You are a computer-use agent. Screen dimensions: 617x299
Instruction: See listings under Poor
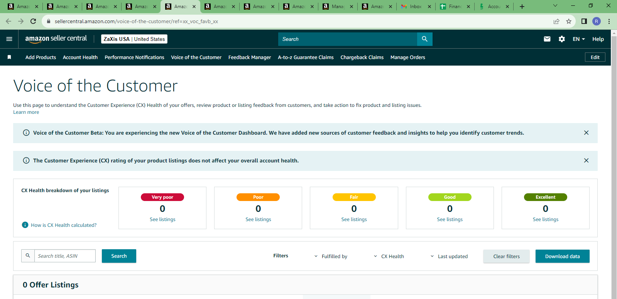pos(258,219)
